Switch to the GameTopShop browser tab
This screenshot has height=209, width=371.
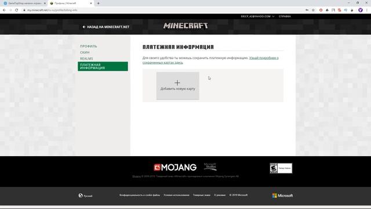click(24, 3)
